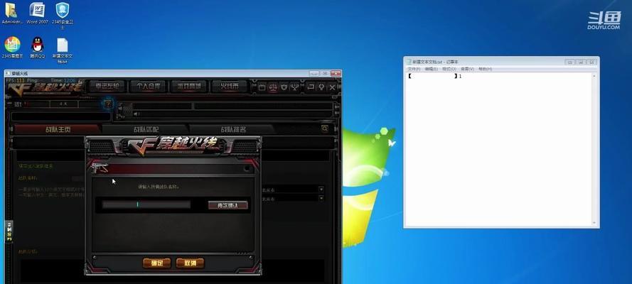Image resolution: width=632 pixels, height=284 pixels.
Task: Open the 游戏商城 game mall button
Action: pos(188,86)
